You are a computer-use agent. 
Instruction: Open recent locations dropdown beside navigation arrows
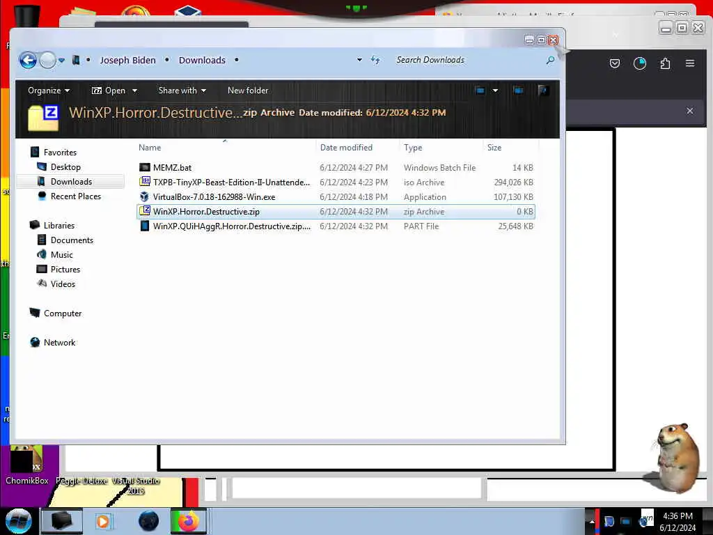pos(61,60)
